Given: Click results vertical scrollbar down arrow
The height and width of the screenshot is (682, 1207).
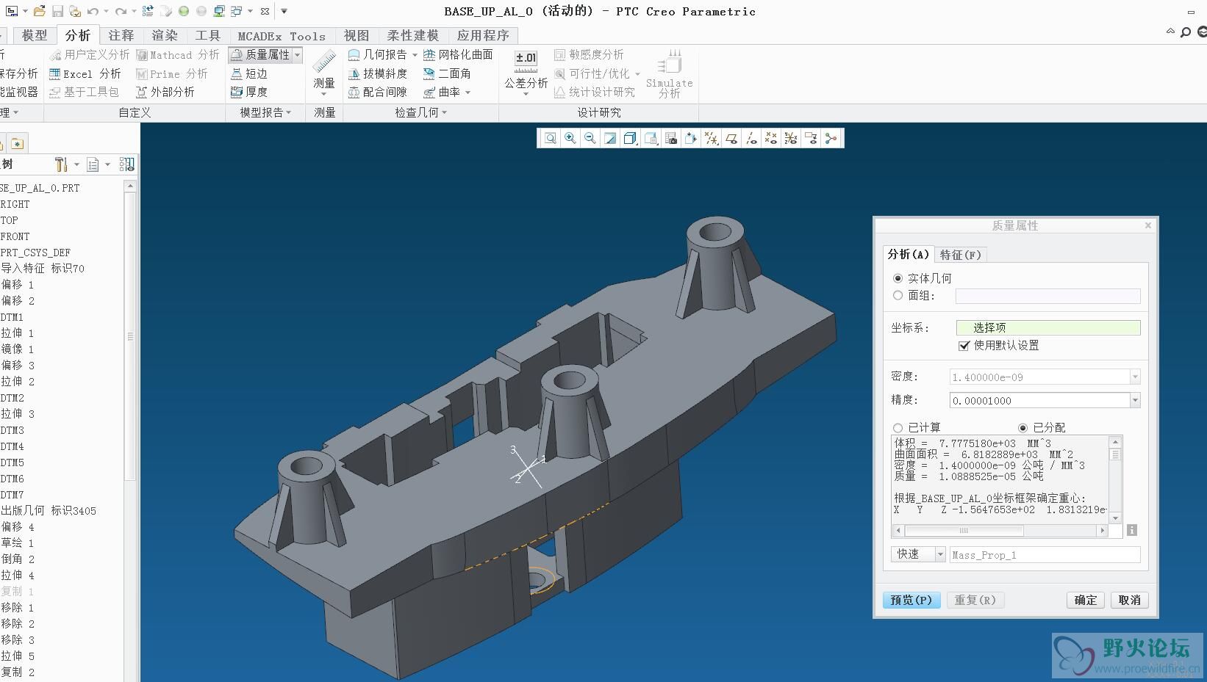Looking at the screenshot, I should pos(1115,518).
